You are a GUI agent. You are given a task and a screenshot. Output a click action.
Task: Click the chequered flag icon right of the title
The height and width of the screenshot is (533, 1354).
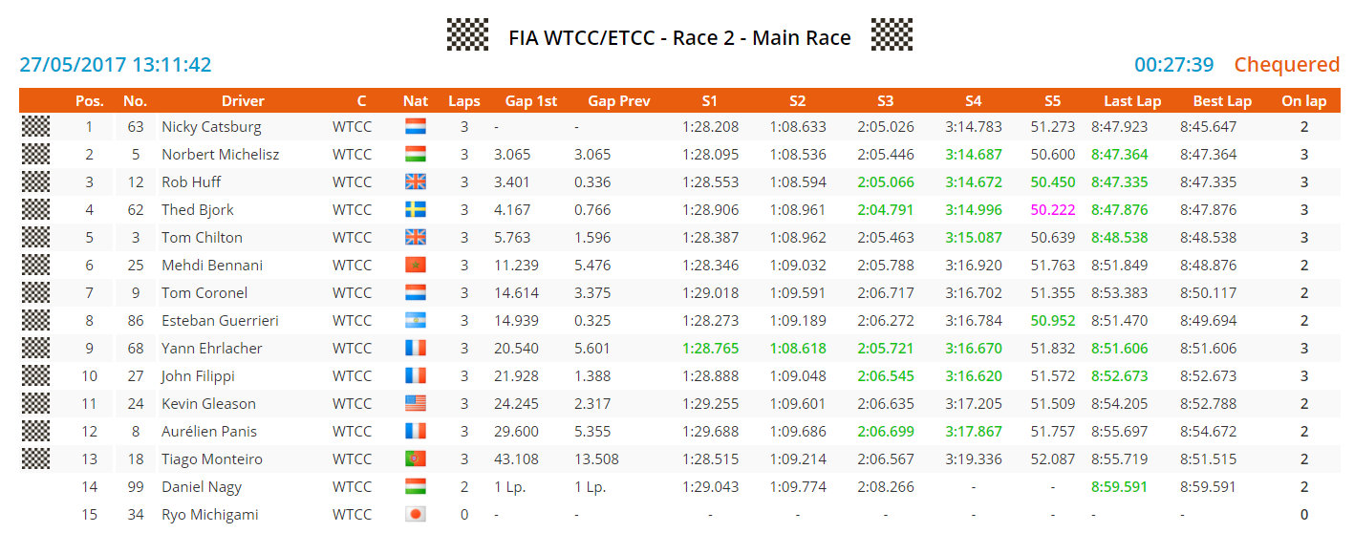tap(892, 35)
